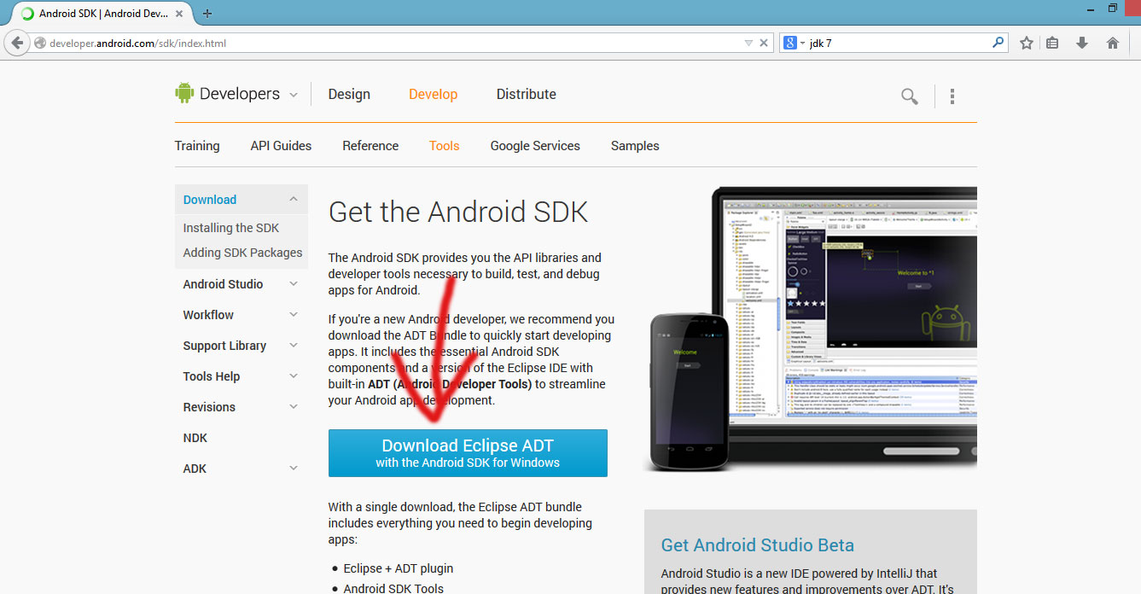
Task: Go to the Tools tab
Action: coord(444,146)
